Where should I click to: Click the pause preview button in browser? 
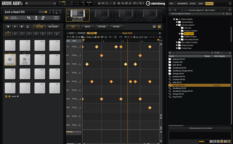218,141
